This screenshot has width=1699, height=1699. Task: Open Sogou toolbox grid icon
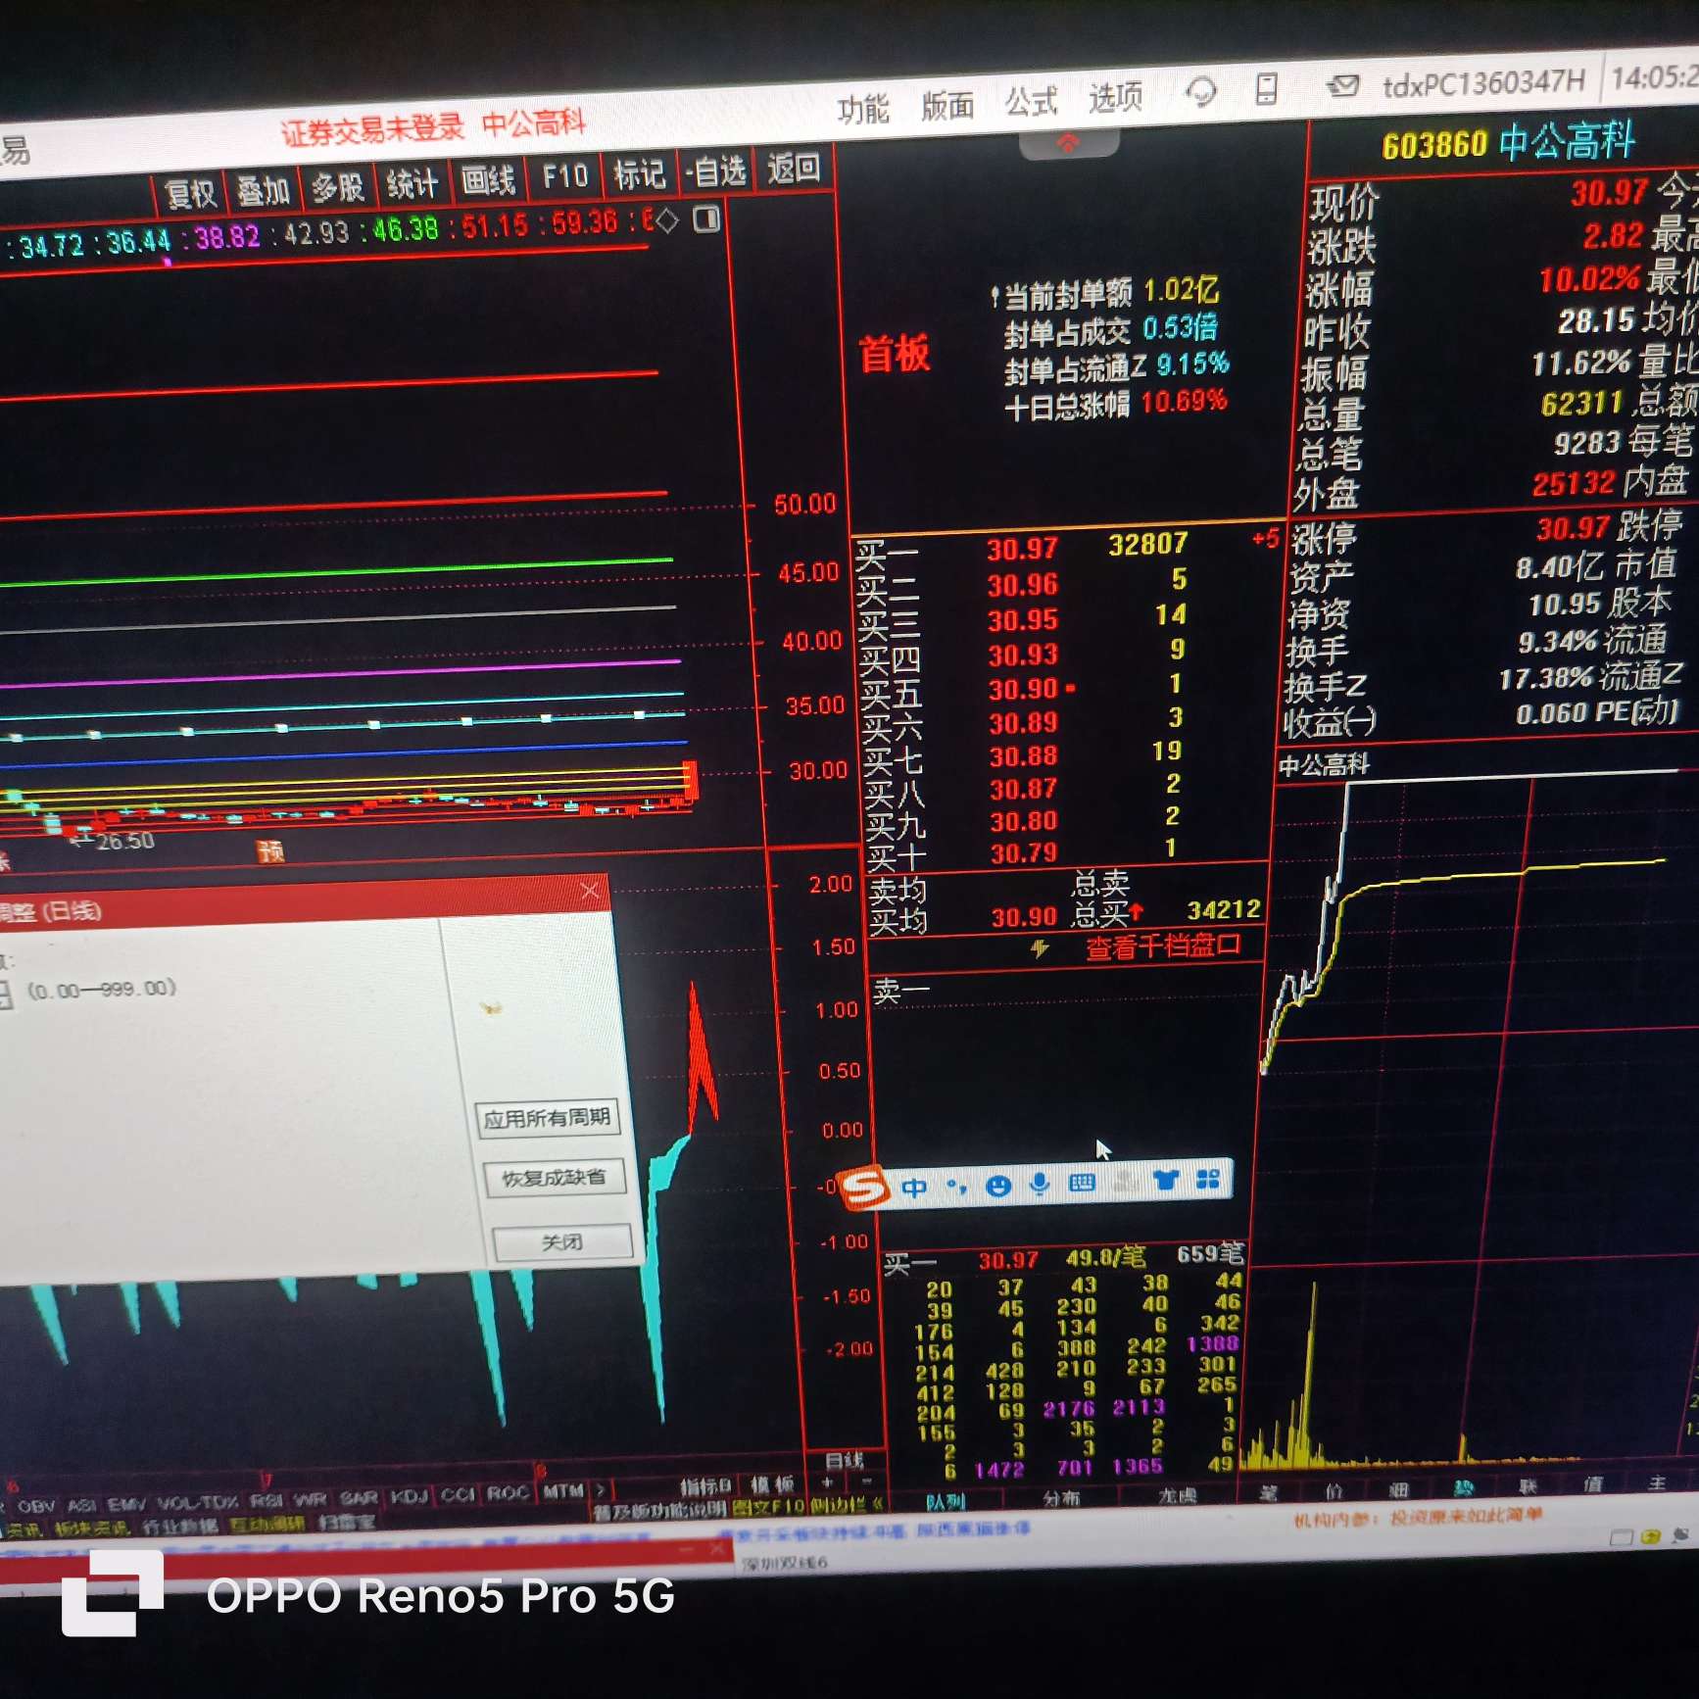pyautogui.click(x=1208, y=1179)
